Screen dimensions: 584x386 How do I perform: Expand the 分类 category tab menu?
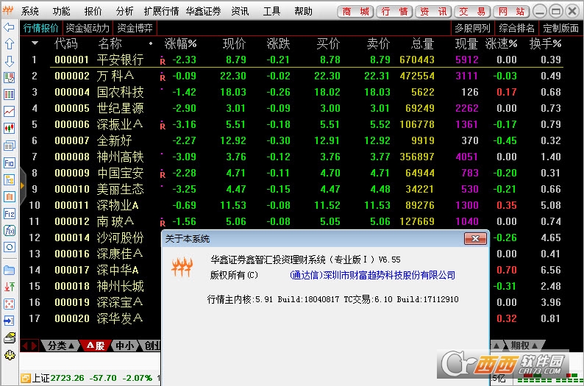point(62,346)
